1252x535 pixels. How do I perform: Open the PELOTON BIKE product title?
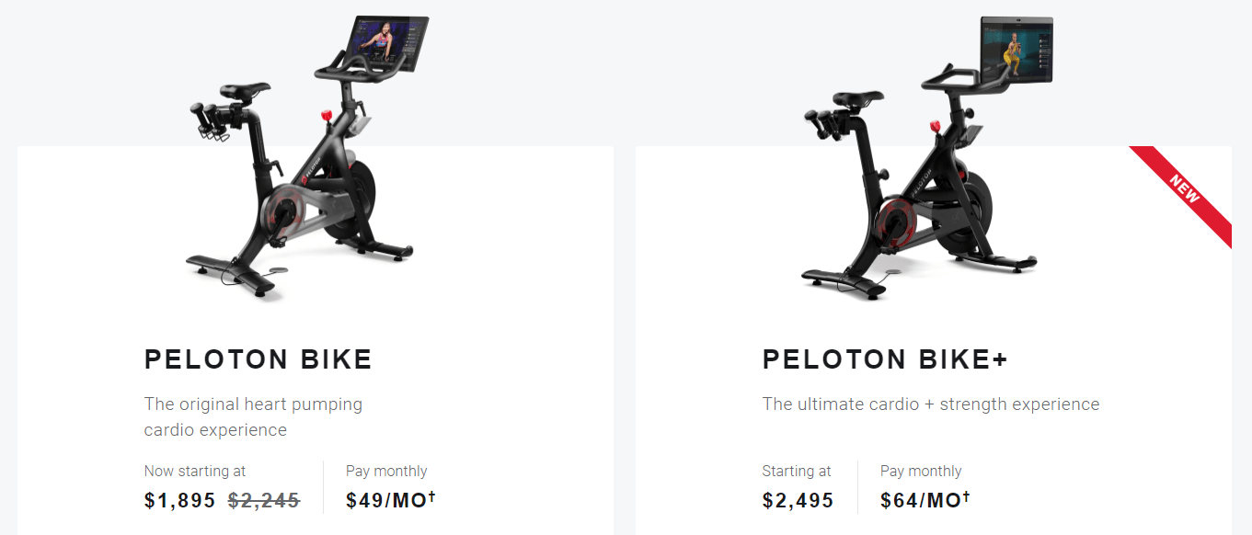(258, 359)
